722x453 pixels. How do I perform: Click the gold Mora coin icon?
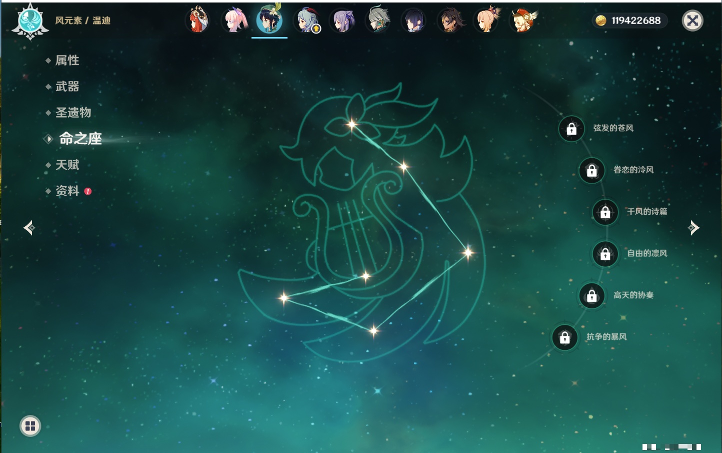point(600,21)
